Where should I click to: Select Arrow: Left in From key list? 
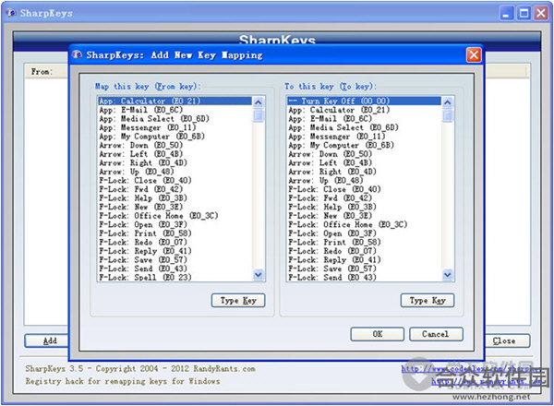pyautogui.click(x=175, y=154)
